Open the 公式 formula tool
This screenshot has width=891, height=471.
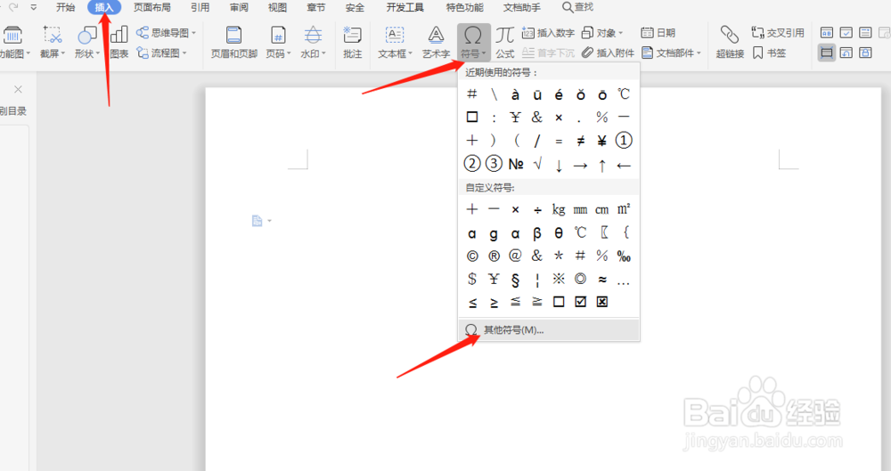[504, 42]
